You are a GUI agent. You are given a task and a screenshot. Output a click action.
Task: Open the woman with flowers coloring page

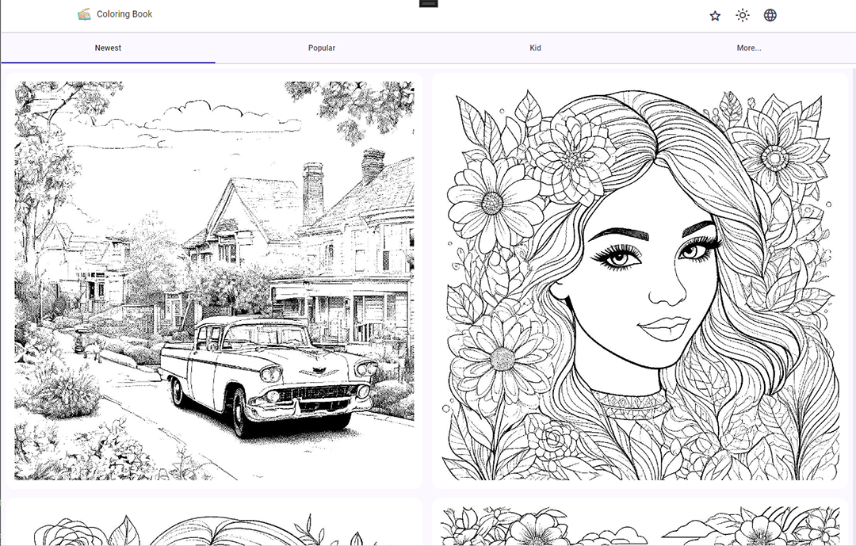point(641,281)
